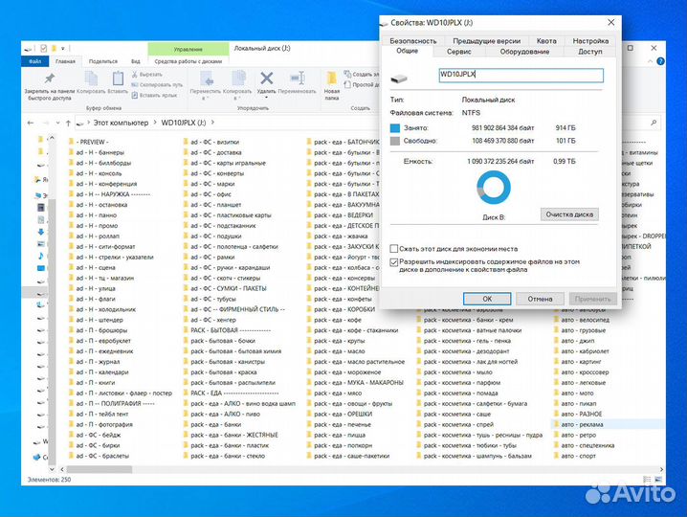Go back with the Explorer back arrow

31,123
